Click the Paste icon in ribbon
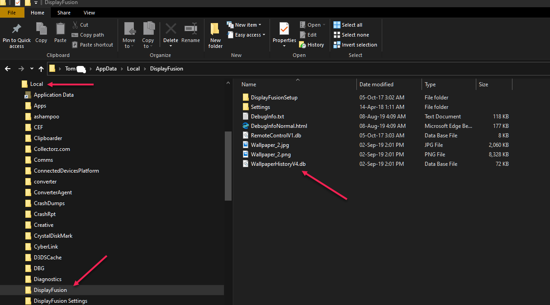The image size is (550, 305). click(60, 29)
